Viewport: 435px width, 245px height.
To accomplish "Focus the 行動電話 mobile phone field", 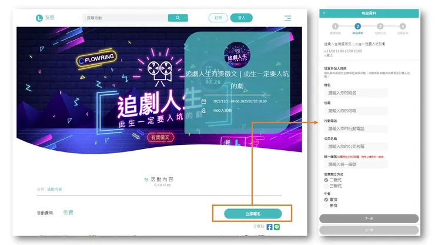I will click(x=356, y=128).
